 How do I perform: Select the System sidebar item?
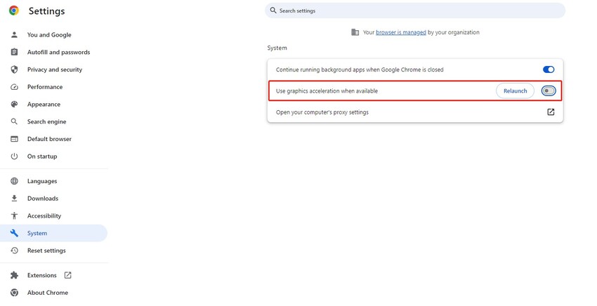(x=53, y=233)
